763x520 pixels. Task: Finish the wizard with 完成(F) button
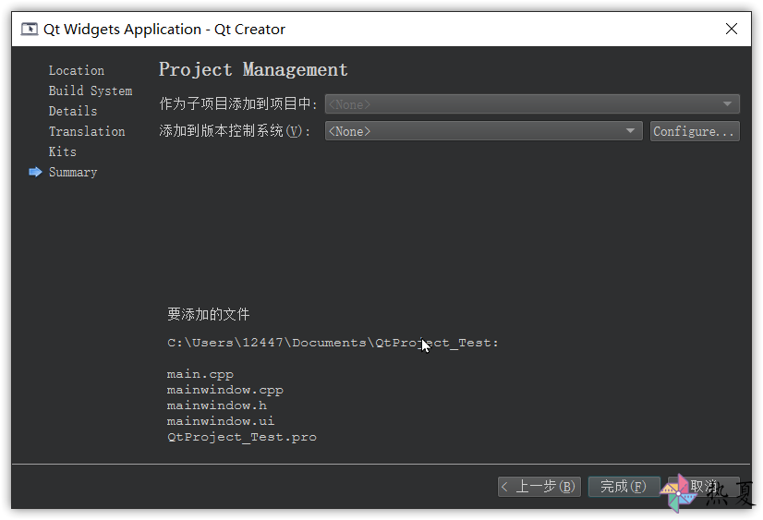click(x=624, y=487)
